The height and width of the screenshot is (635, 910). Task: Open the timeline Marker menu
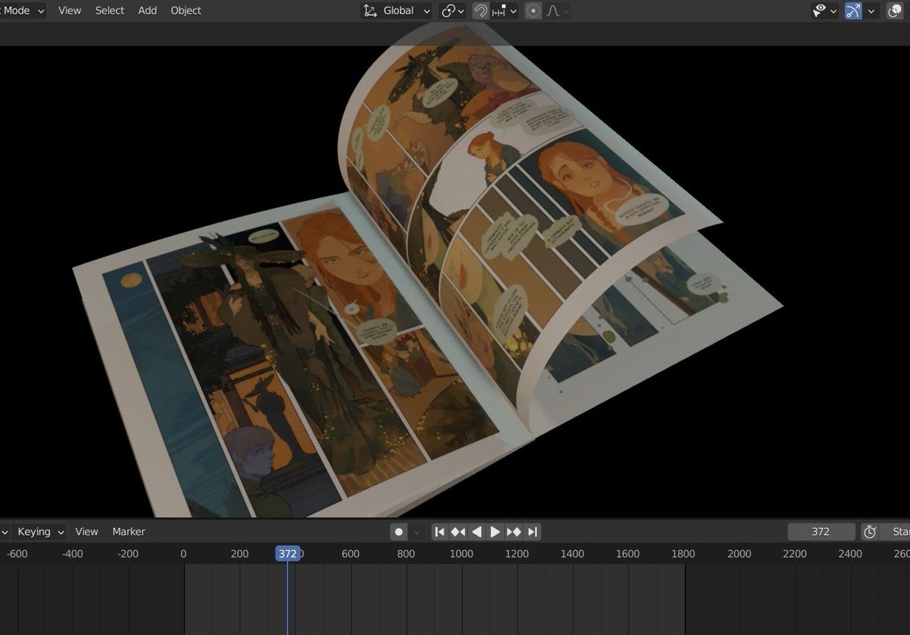tap(129, 532)
